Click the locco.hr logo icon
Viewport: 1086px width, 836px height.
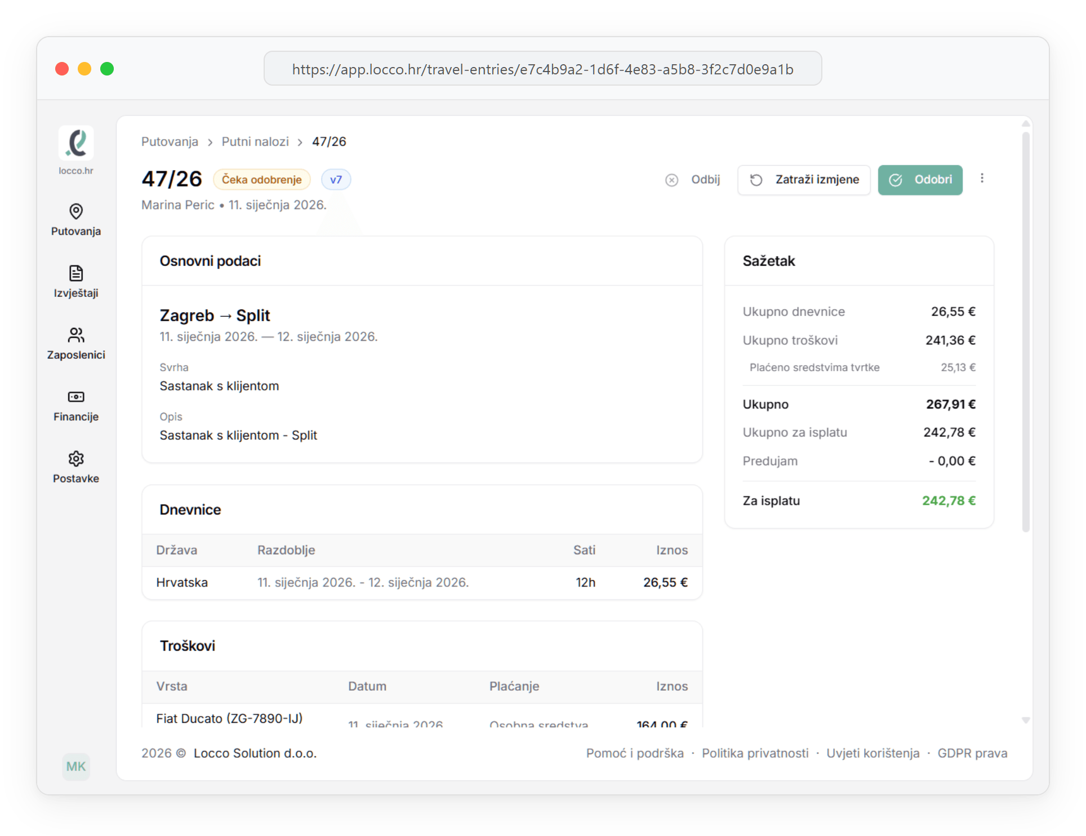76,143
